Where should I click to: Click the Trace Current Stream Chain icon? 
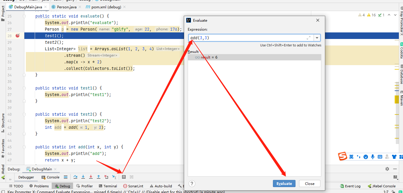[132, 177]
